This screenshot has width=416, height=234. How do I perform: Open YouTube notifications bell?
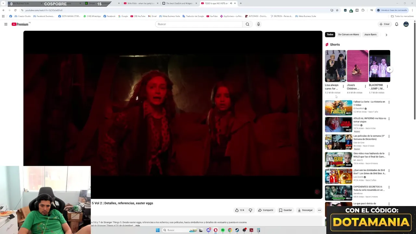(x=396, y=24)
